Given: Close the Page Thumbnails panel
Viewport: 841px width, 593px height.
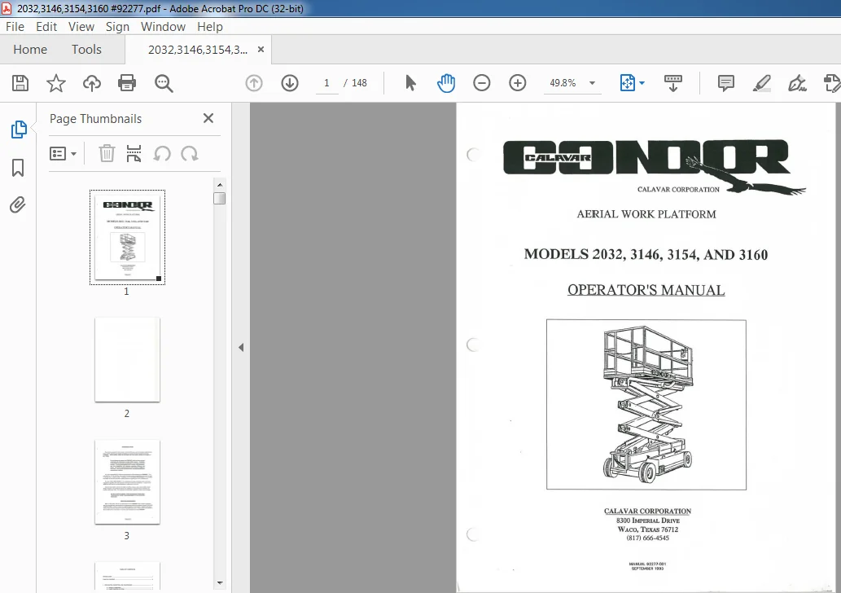Looking at the screenshot, I should pos(208,118).
